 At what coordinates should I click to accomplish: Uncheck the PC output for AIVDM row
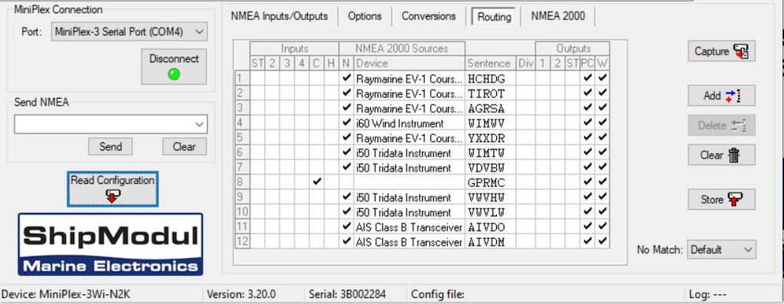point(588,241)
